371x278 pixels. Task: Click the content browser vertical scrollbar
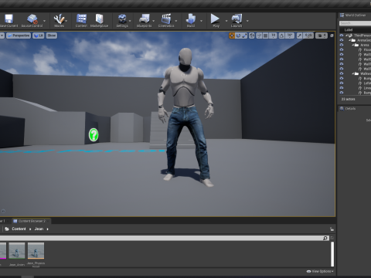tap(332, 254)
